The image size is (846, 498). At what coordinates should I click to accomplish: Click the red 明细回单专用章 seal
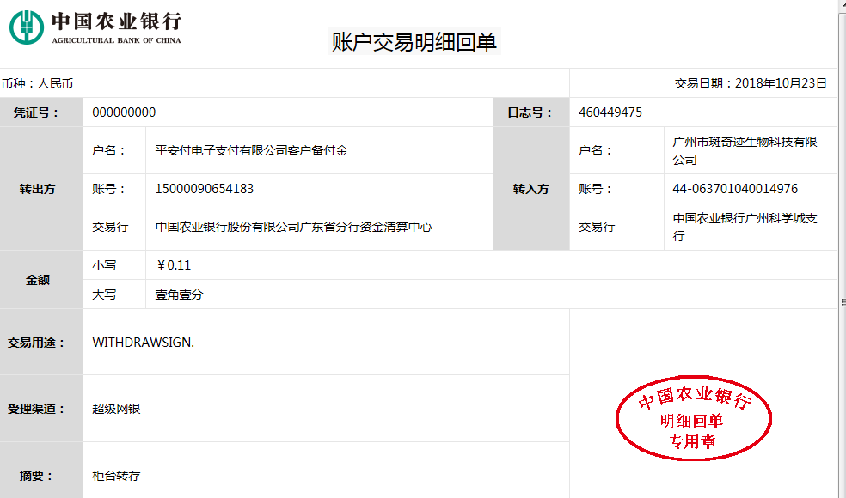(694, 418)
